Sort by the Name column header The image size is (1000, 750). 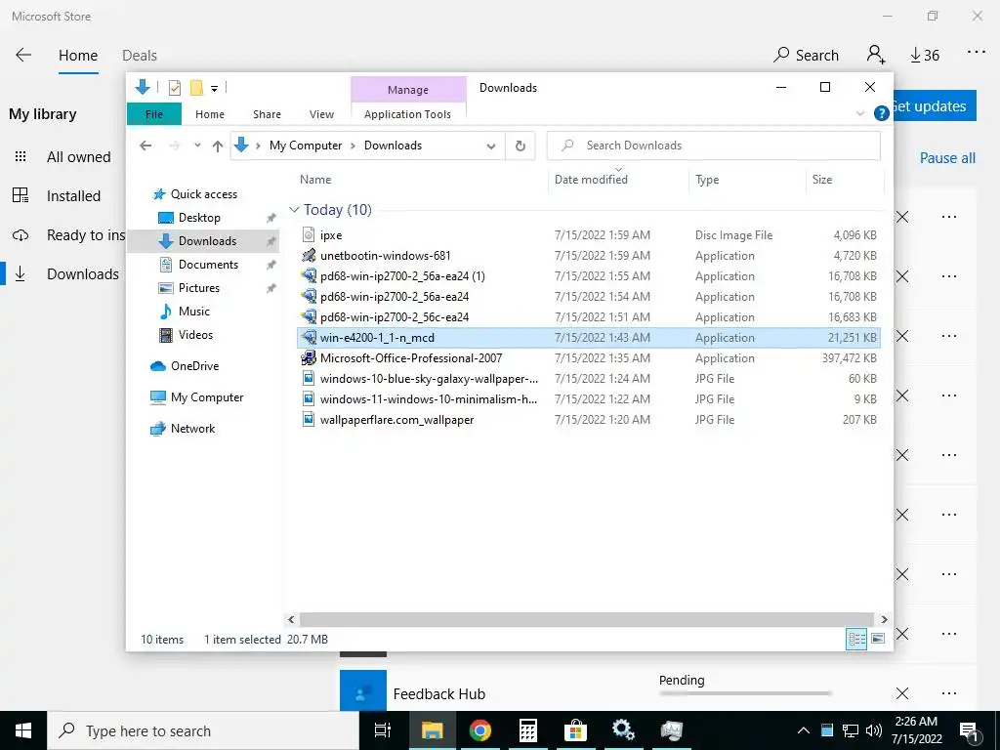(x=315, y=180)
